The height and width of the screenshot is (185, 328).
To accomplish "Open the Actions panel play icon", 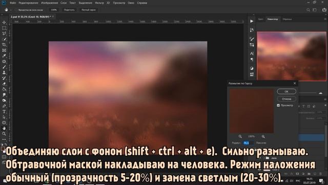I will [x=252, y=21].
